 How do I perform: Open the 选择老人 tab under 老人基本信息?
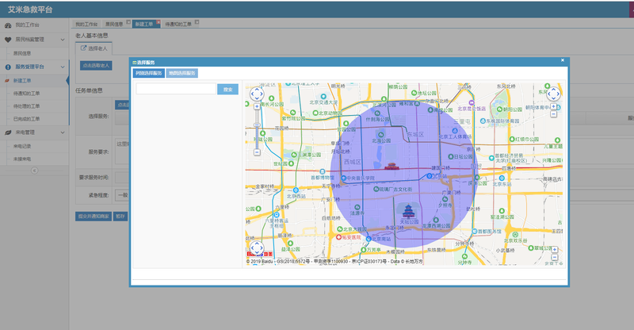click(x=94, y=48)
